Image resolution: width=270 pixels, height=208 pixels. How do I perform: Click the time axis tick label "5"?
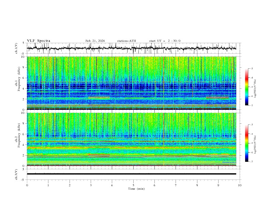click(x=133, y=185)
